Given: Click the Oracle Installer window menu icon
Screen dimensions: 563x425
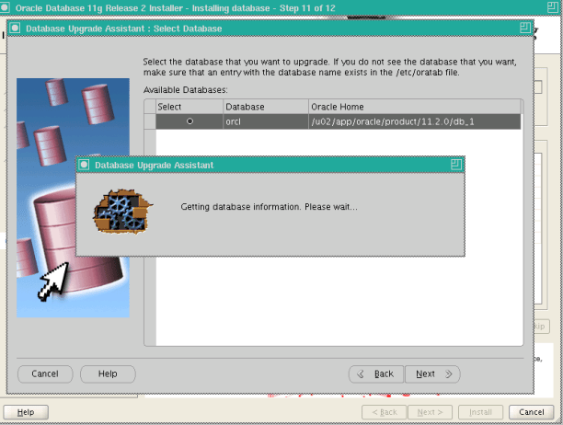Looking at the screenshot, I should point(5,7).
